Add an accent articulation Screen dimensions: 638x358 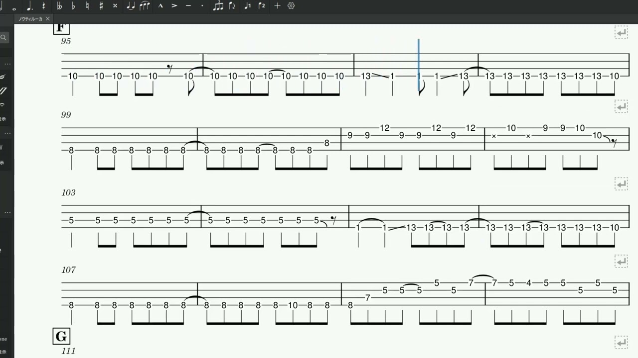[174, 6]
